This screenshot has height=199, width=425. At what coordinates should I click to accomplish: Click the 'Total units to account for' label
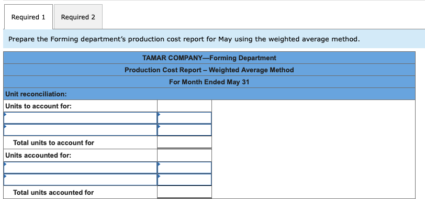(x=54, y=142)
